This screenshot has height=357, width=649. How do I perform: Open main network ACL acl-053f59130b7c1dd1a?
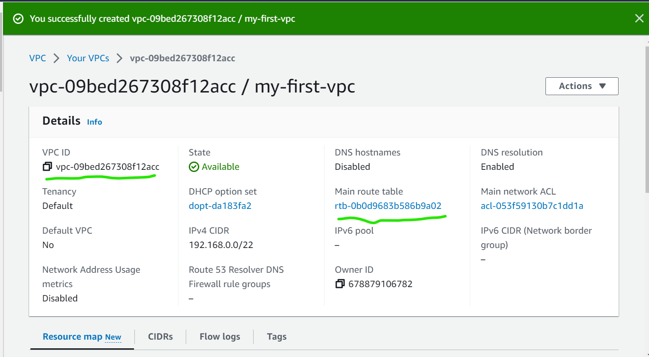point(532,206)
